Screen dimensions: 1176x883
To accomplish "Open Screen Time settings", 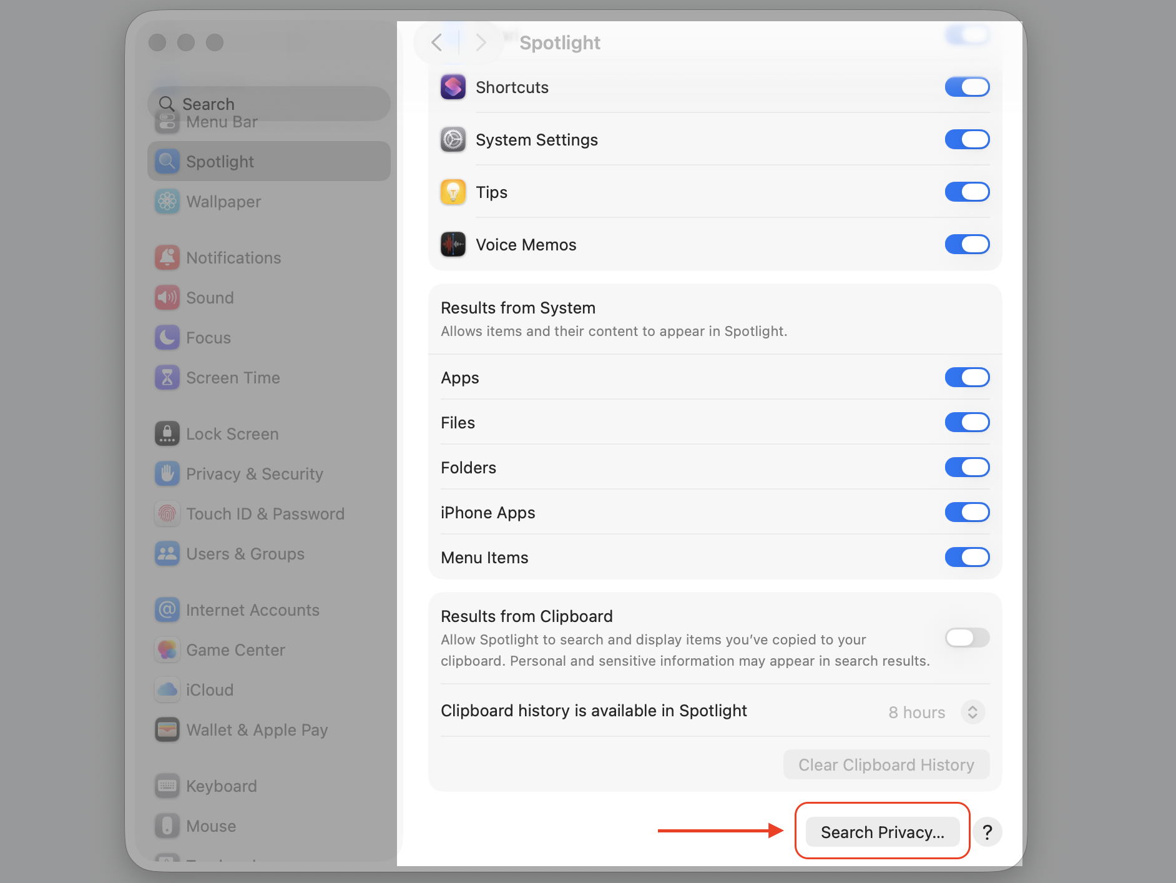I will pos(269,377).
